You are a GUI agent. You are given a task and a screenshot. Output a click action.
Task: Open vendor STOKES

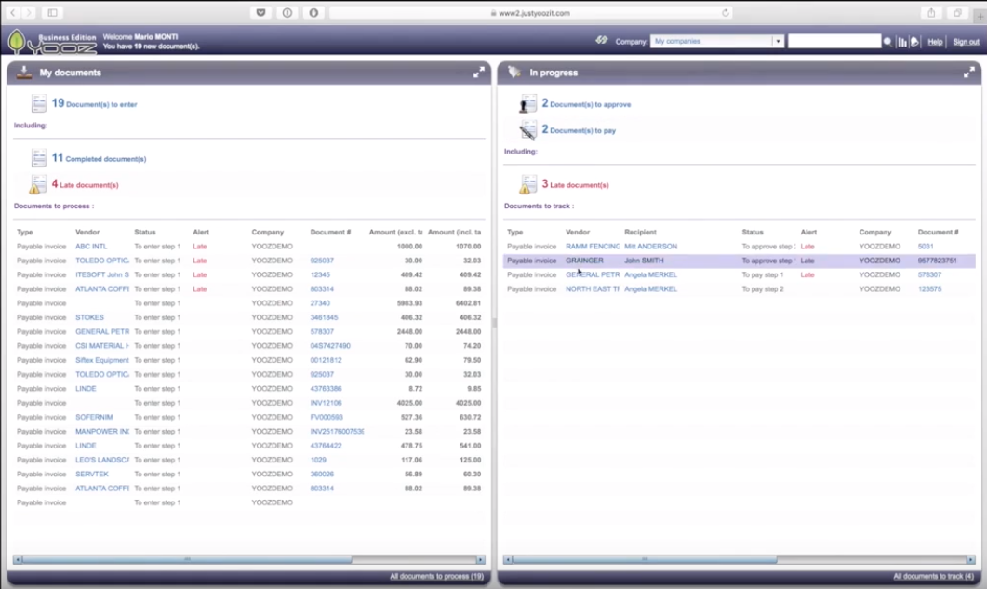click(89, 317)
